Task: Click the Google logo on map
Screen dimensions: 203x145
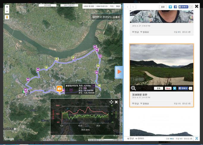Action: pos(9,139)
